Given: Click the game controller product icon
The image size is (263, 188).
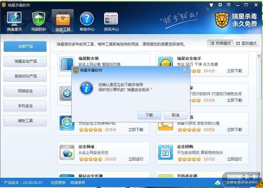Looking at the screenshot, I should tap(166, 126).
